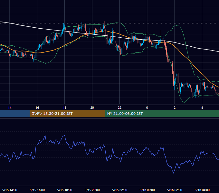Click the '5/15 14:00' oscillator time label
This screenshot has height=193, width=219.
pyautogui.click(x=10, y=190)
